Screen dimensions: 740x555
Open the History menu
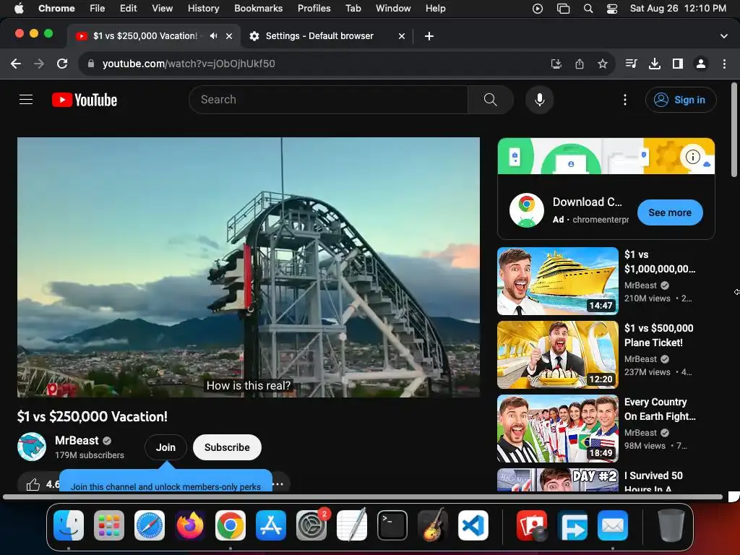tap(203, 9)
